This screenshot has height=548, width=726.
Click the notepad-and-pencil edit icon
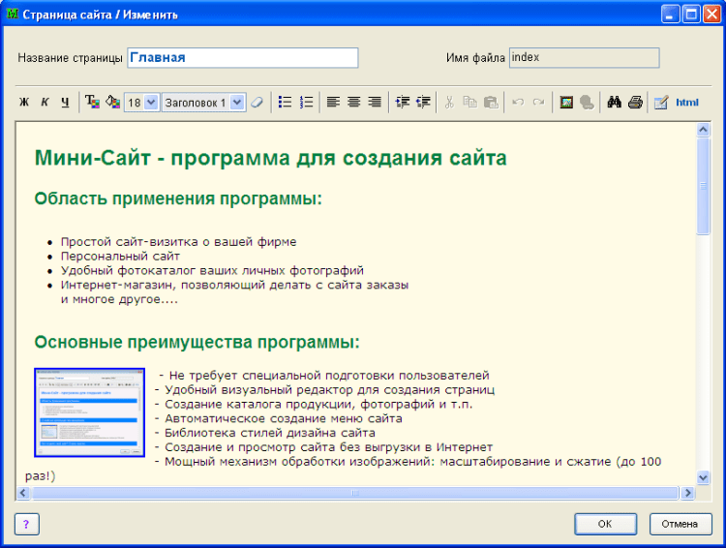click(x=661, y=102)
